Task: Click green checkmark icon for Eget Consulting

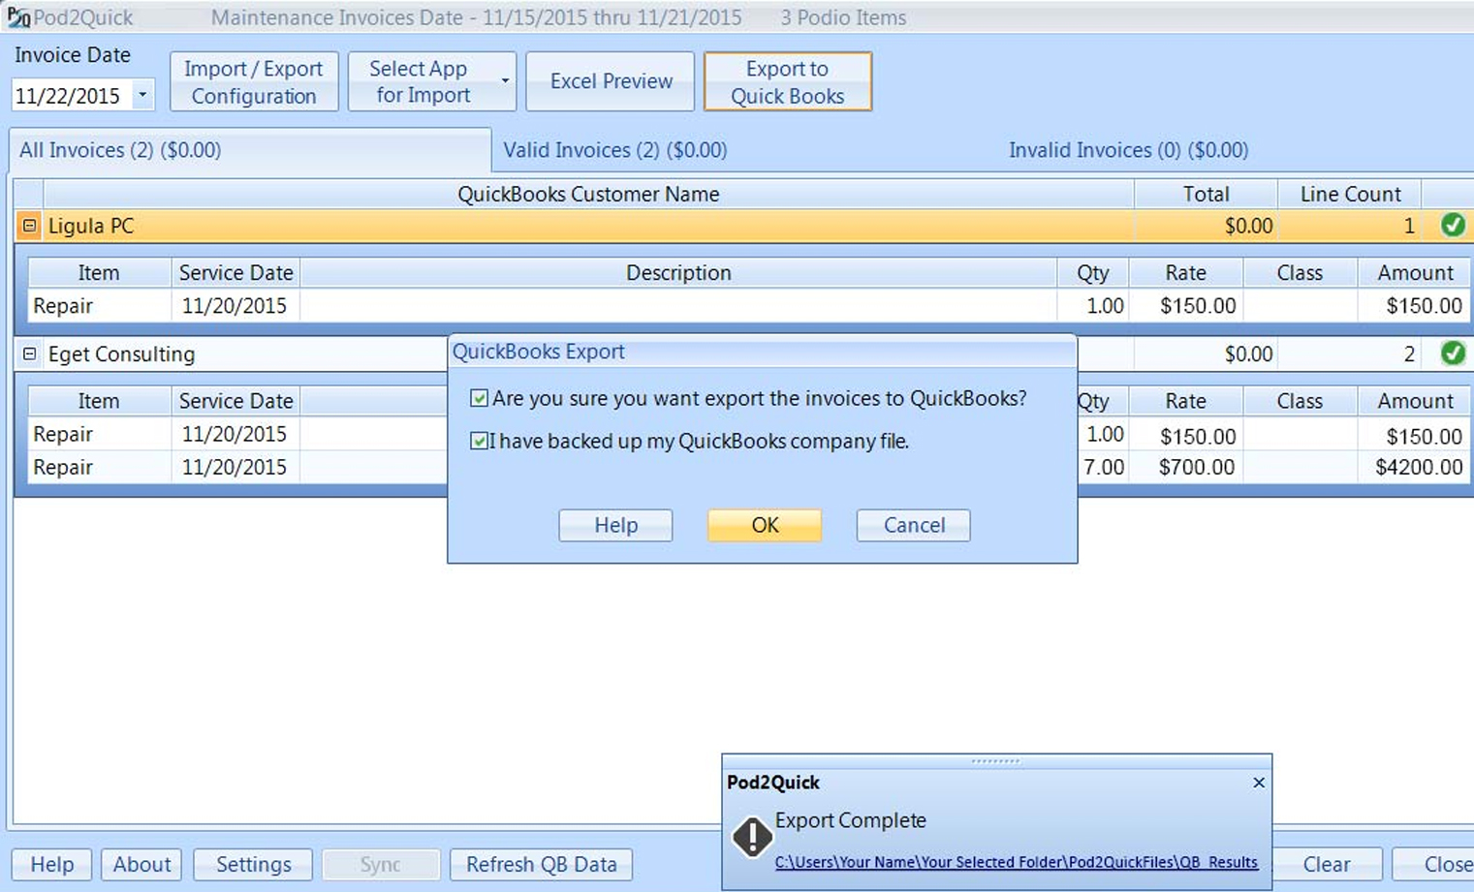Action: point(1452,354)
